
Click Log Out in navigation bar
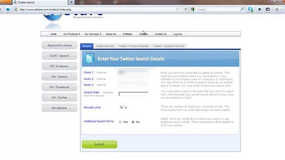coord(178,34)
